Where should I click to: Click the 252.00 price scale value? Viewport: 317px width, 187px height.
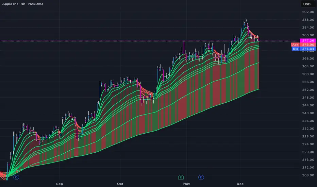(x=308, y=90)
